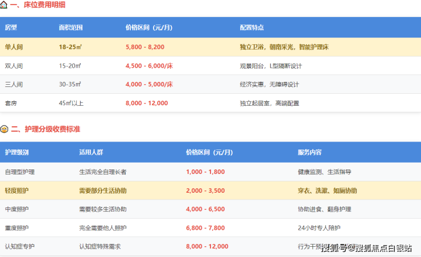Select the highlighted 轻度照护 row label
Viewport: 421px width, 257px height.
(x=16, y=190)
